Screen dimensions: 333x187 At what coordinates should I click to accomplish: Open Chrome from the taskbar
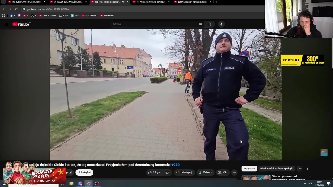[x=89, y=184]
